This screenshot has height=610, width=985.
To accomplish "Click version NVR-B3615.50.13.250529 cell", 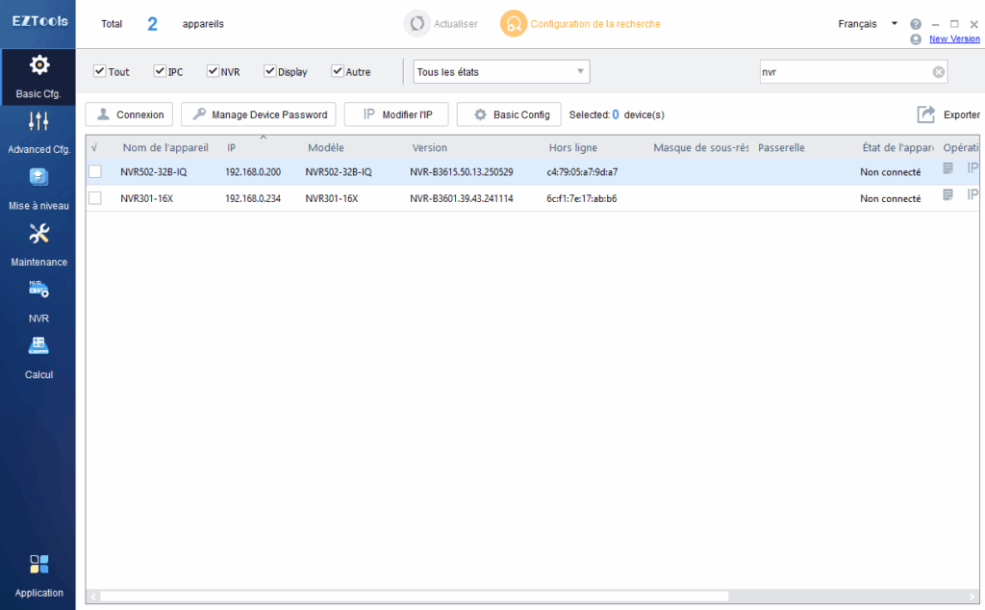I will click(461, 171).
